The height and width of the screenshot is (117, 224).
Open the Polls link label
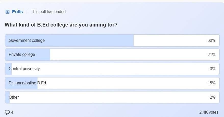pos(17,12)
